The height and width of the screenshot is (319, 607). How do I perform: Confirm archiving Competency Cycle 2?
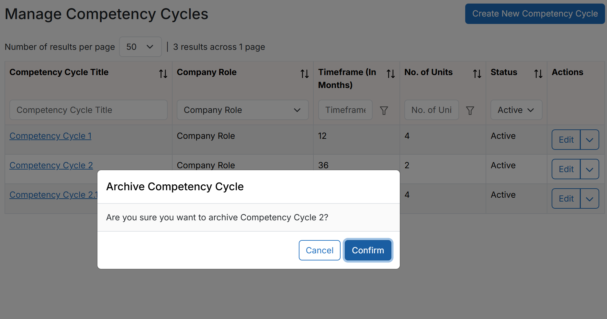coord(368,250)
